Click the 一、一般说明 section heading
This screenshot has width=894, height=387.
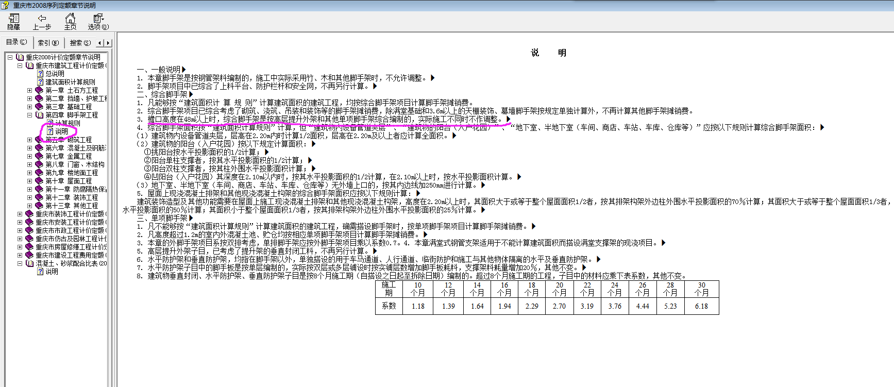[x=159, y=70]
